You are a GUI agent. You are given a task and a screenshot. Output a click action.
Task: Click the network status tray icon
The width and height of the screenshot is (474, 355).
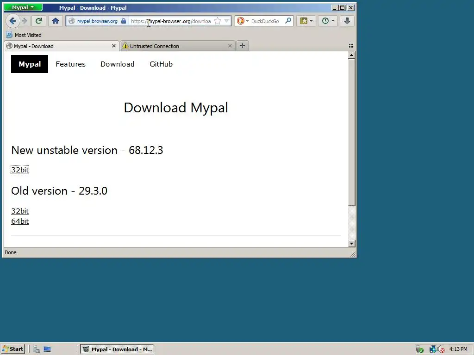[433, 349]
